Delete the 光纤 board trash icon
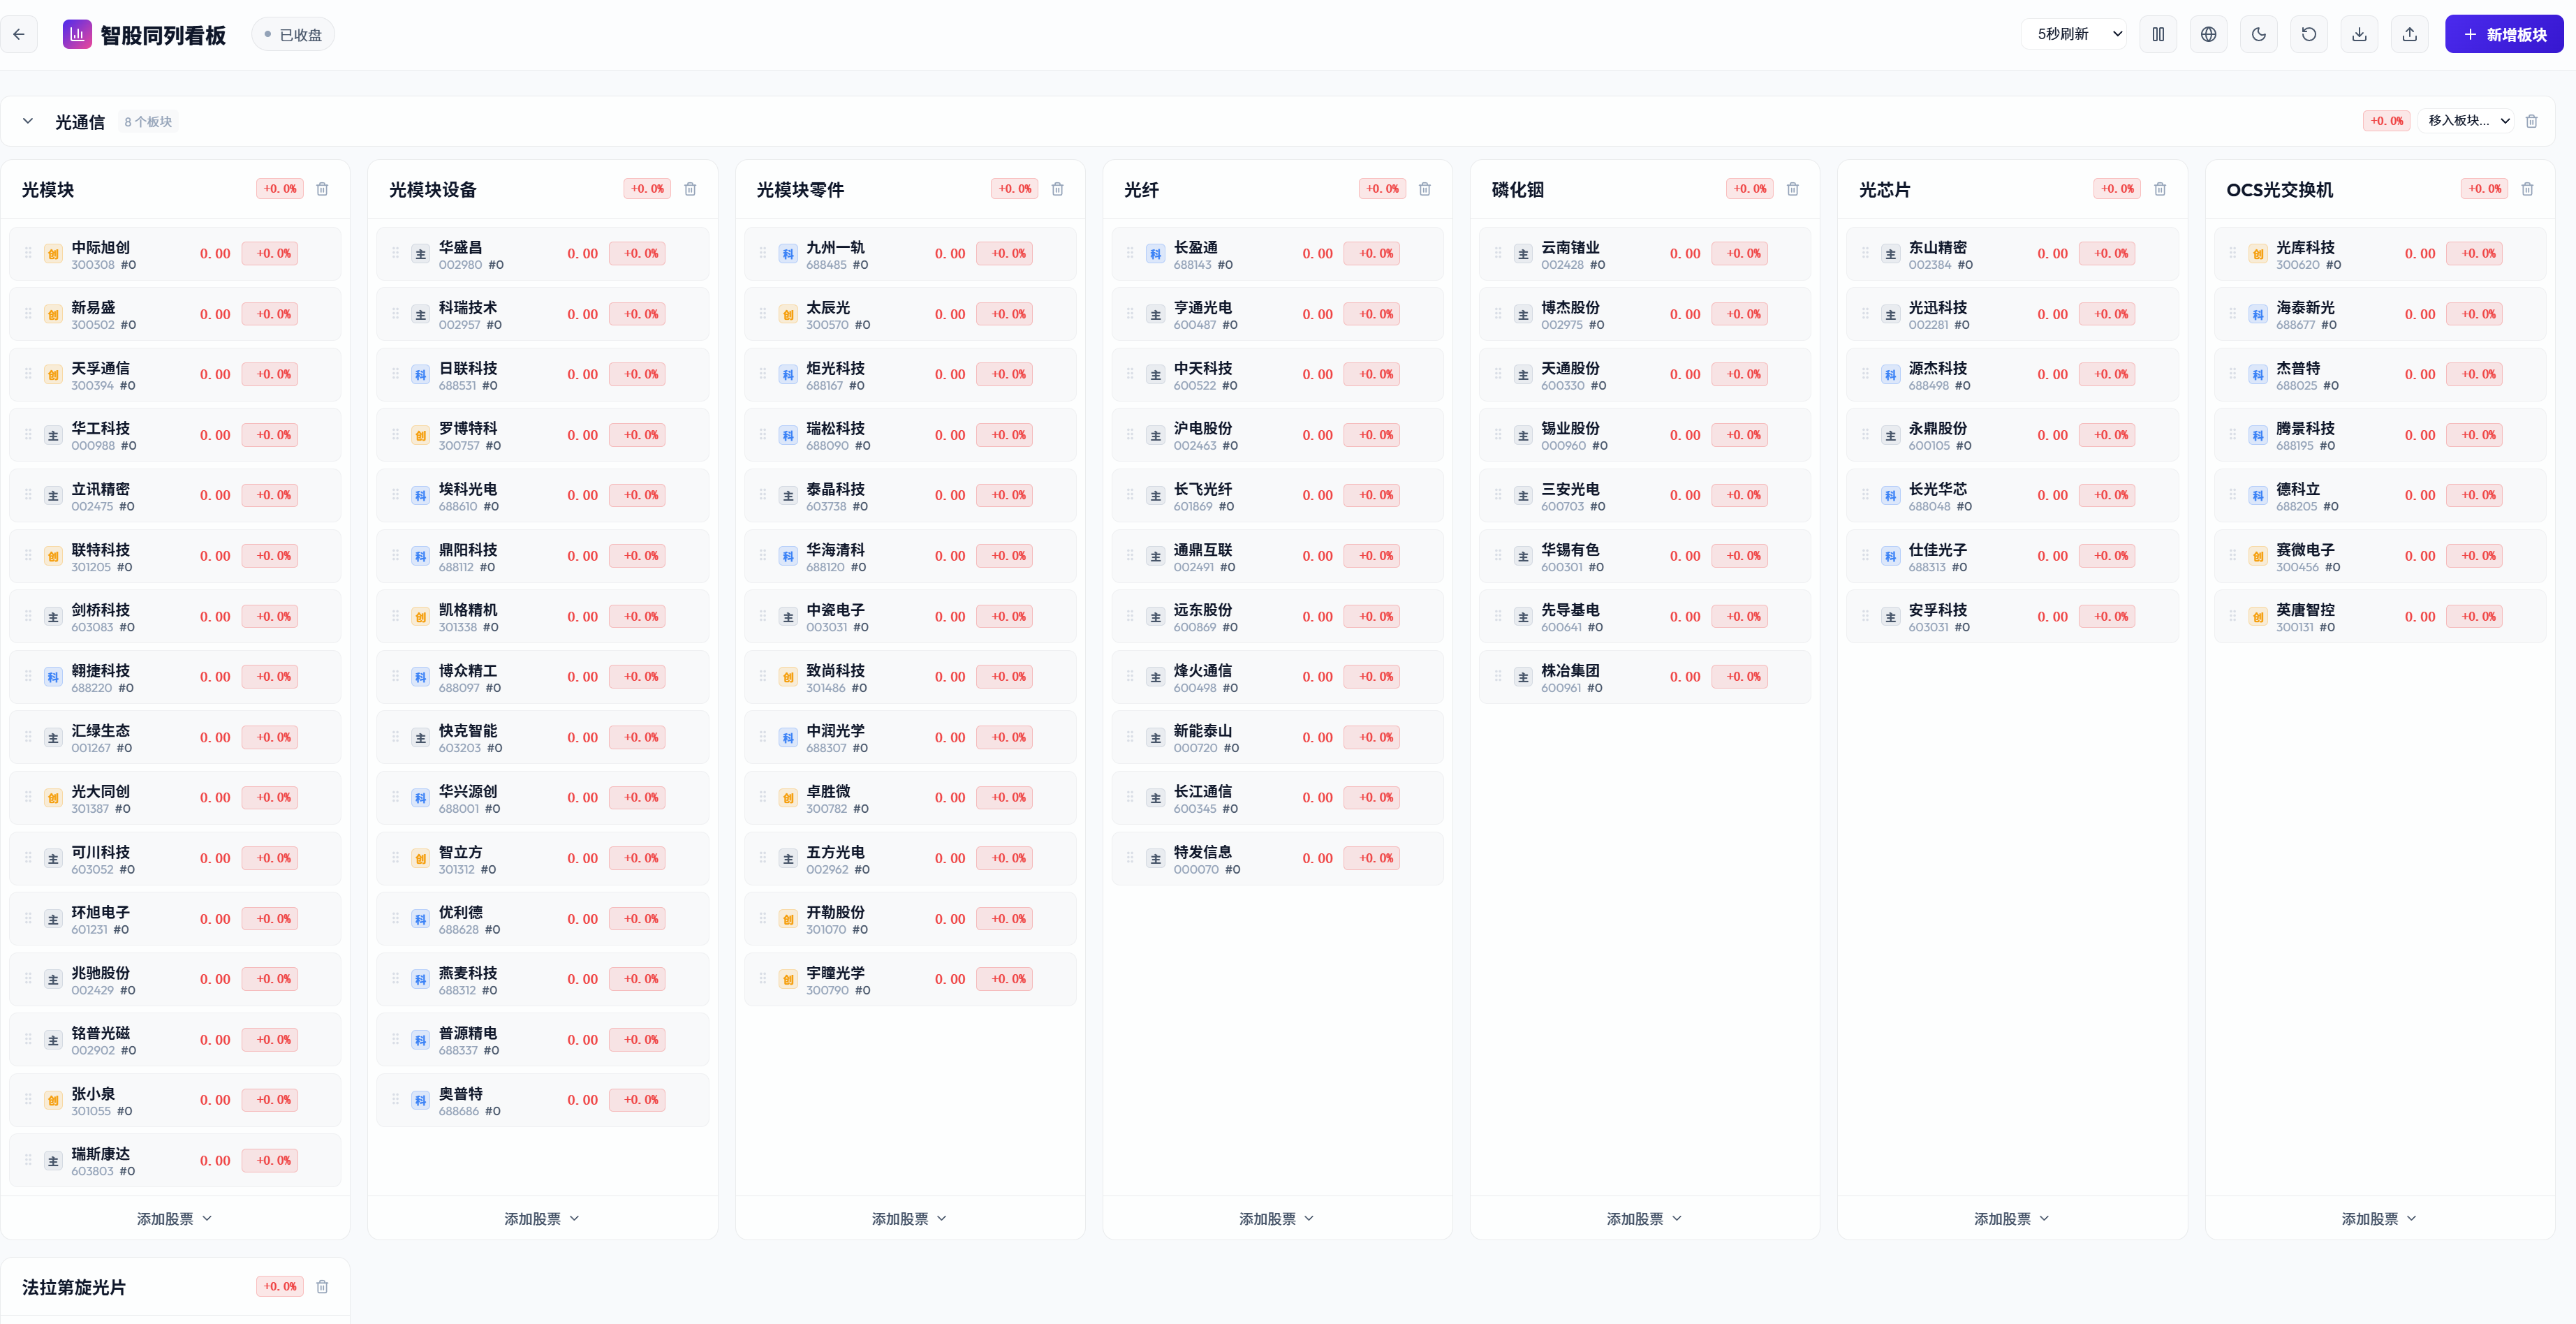Image resolution: width=2576 pixels, height=1324 pixels. (x=1425, y=189)
